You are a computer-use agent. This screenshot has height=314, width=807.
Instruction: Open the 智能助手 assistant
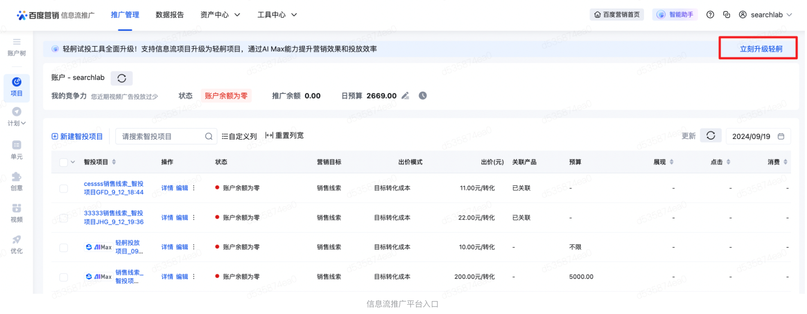675,15
